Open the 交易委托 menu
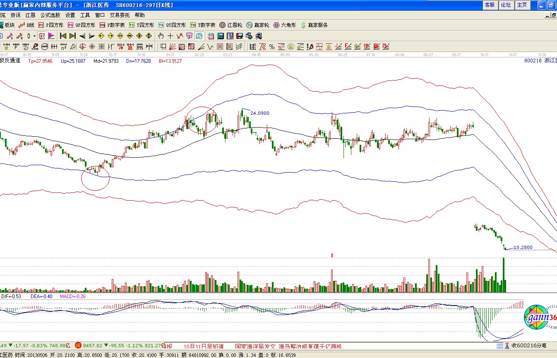 [120, 15]
